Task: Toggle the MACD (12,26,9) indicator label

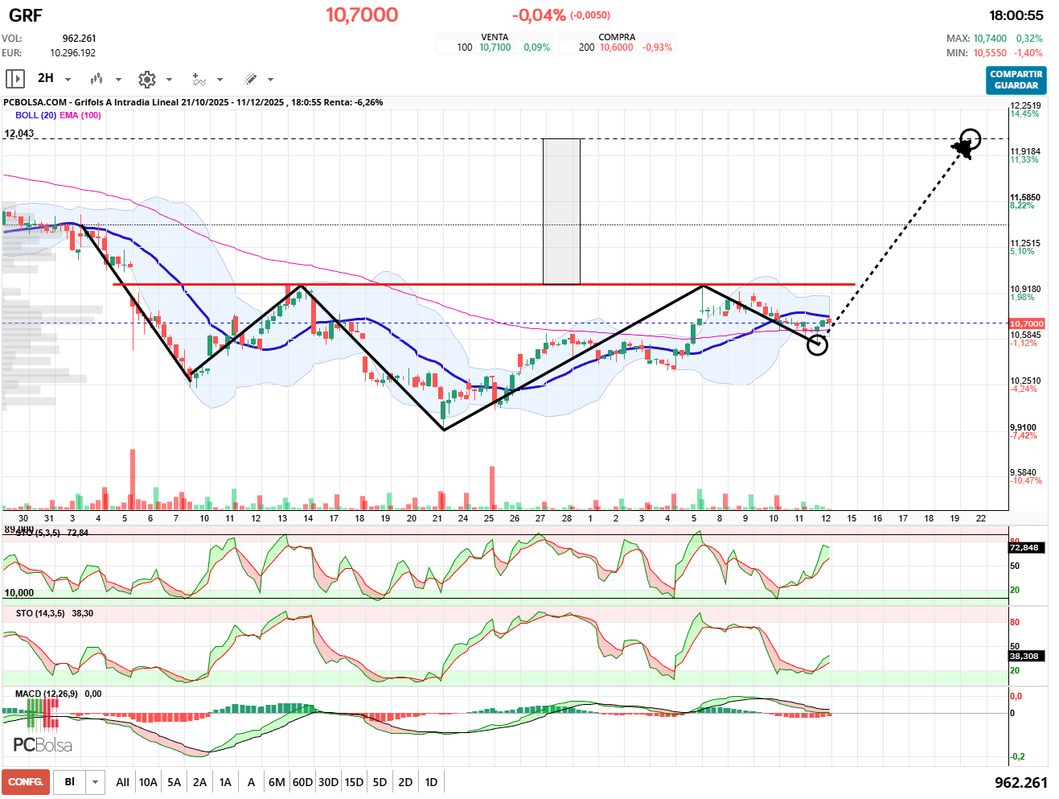Action: 47,694
